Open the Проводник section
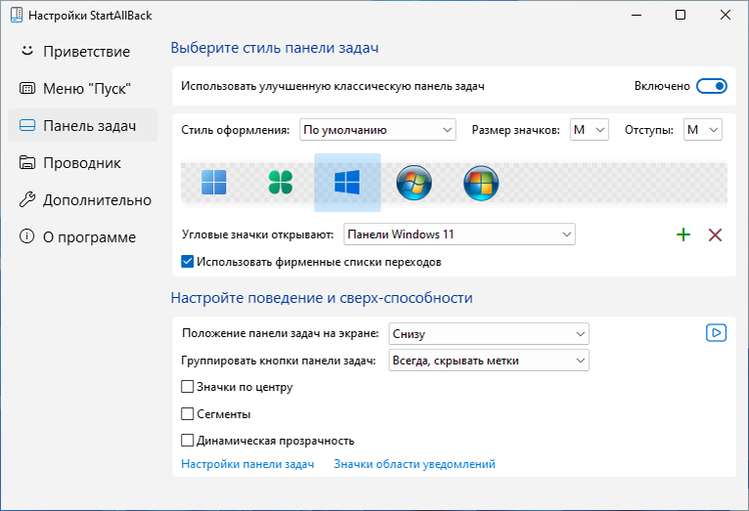Image resolution: width=749 pixels, height=511 pixels. pos(83,163)
